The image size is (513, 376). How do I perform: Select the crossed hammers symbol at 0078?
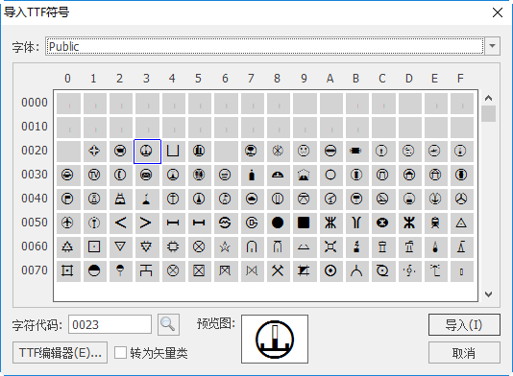(278, 270)
